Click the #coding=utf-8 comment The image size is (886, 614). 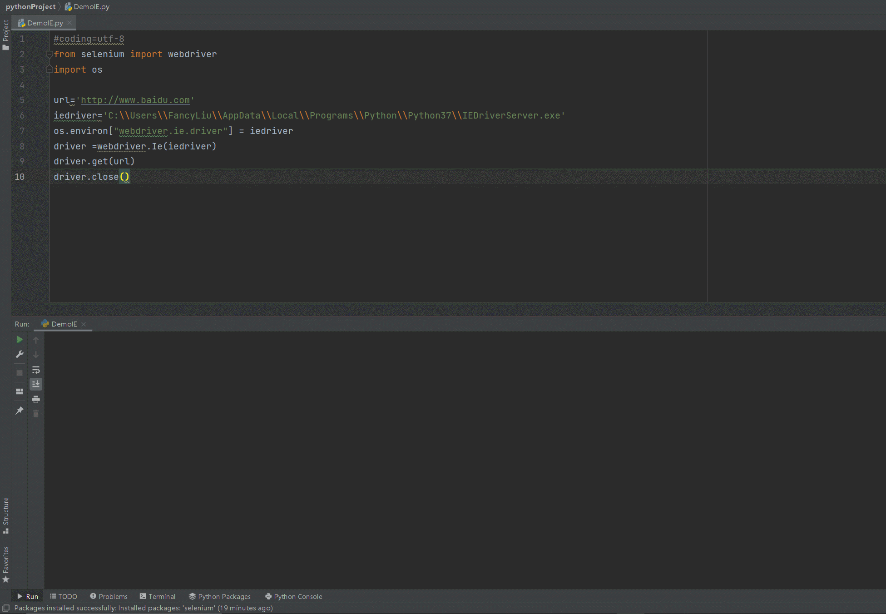click(x=89, y=39)
